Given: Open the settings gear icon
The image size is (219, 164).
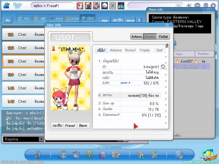Looking at the screenshot, I should (x=213, y=5).
